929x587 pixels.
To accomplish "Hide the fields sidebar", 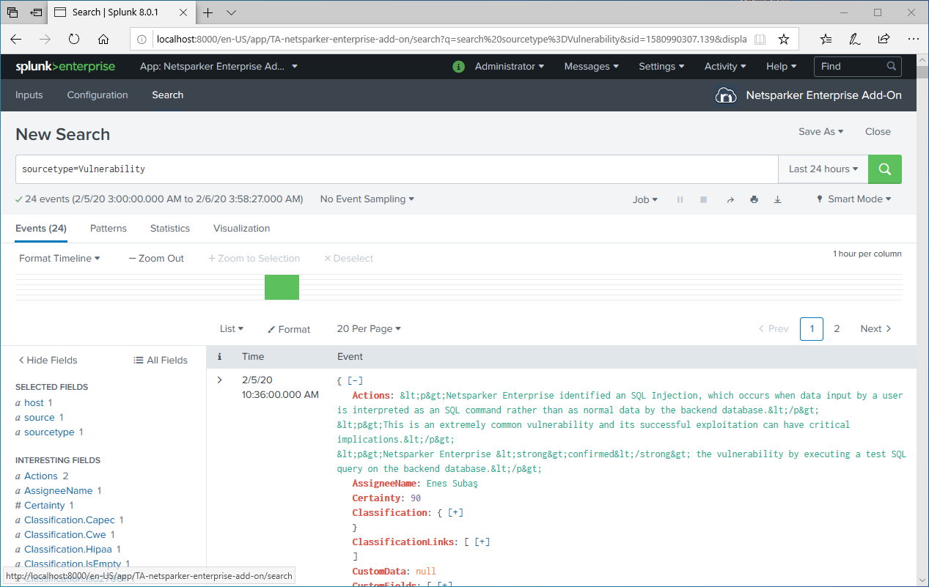I will coord(47,360).
